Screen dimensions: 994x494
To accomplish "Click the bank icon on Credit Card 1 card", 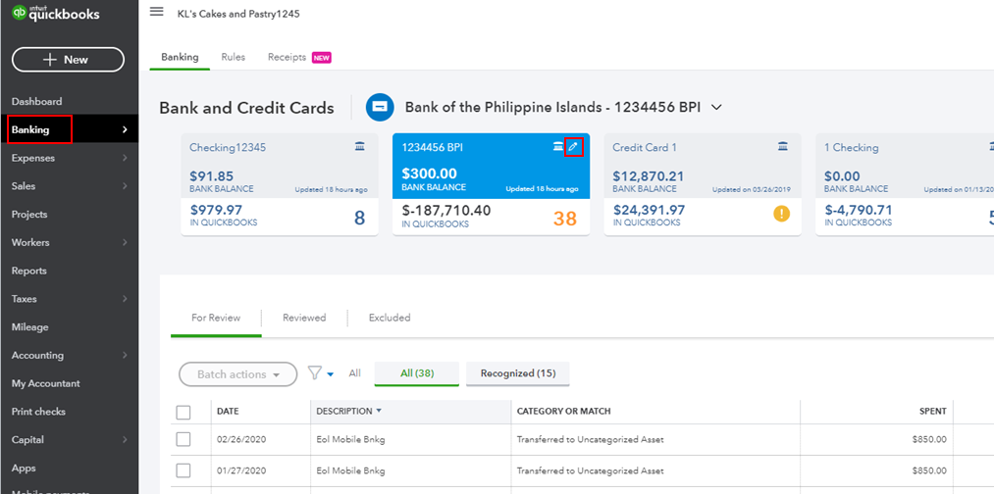I will pos(783,147).
